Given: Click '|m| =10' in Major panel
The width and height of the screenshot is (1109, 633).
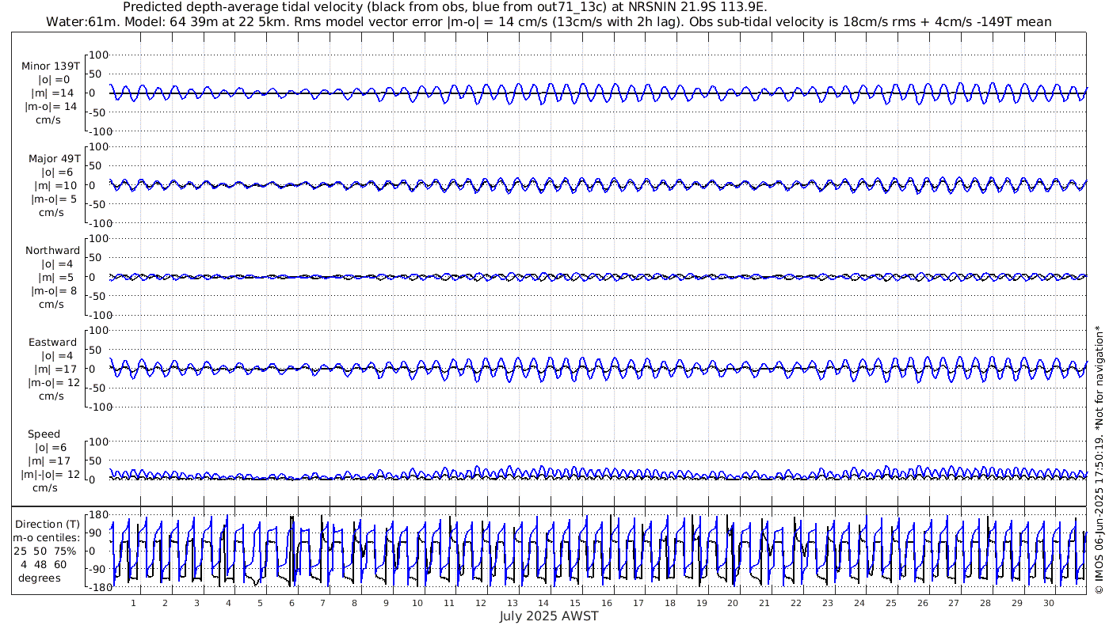Looking at the screenshot, I should (x=54, y=185).
